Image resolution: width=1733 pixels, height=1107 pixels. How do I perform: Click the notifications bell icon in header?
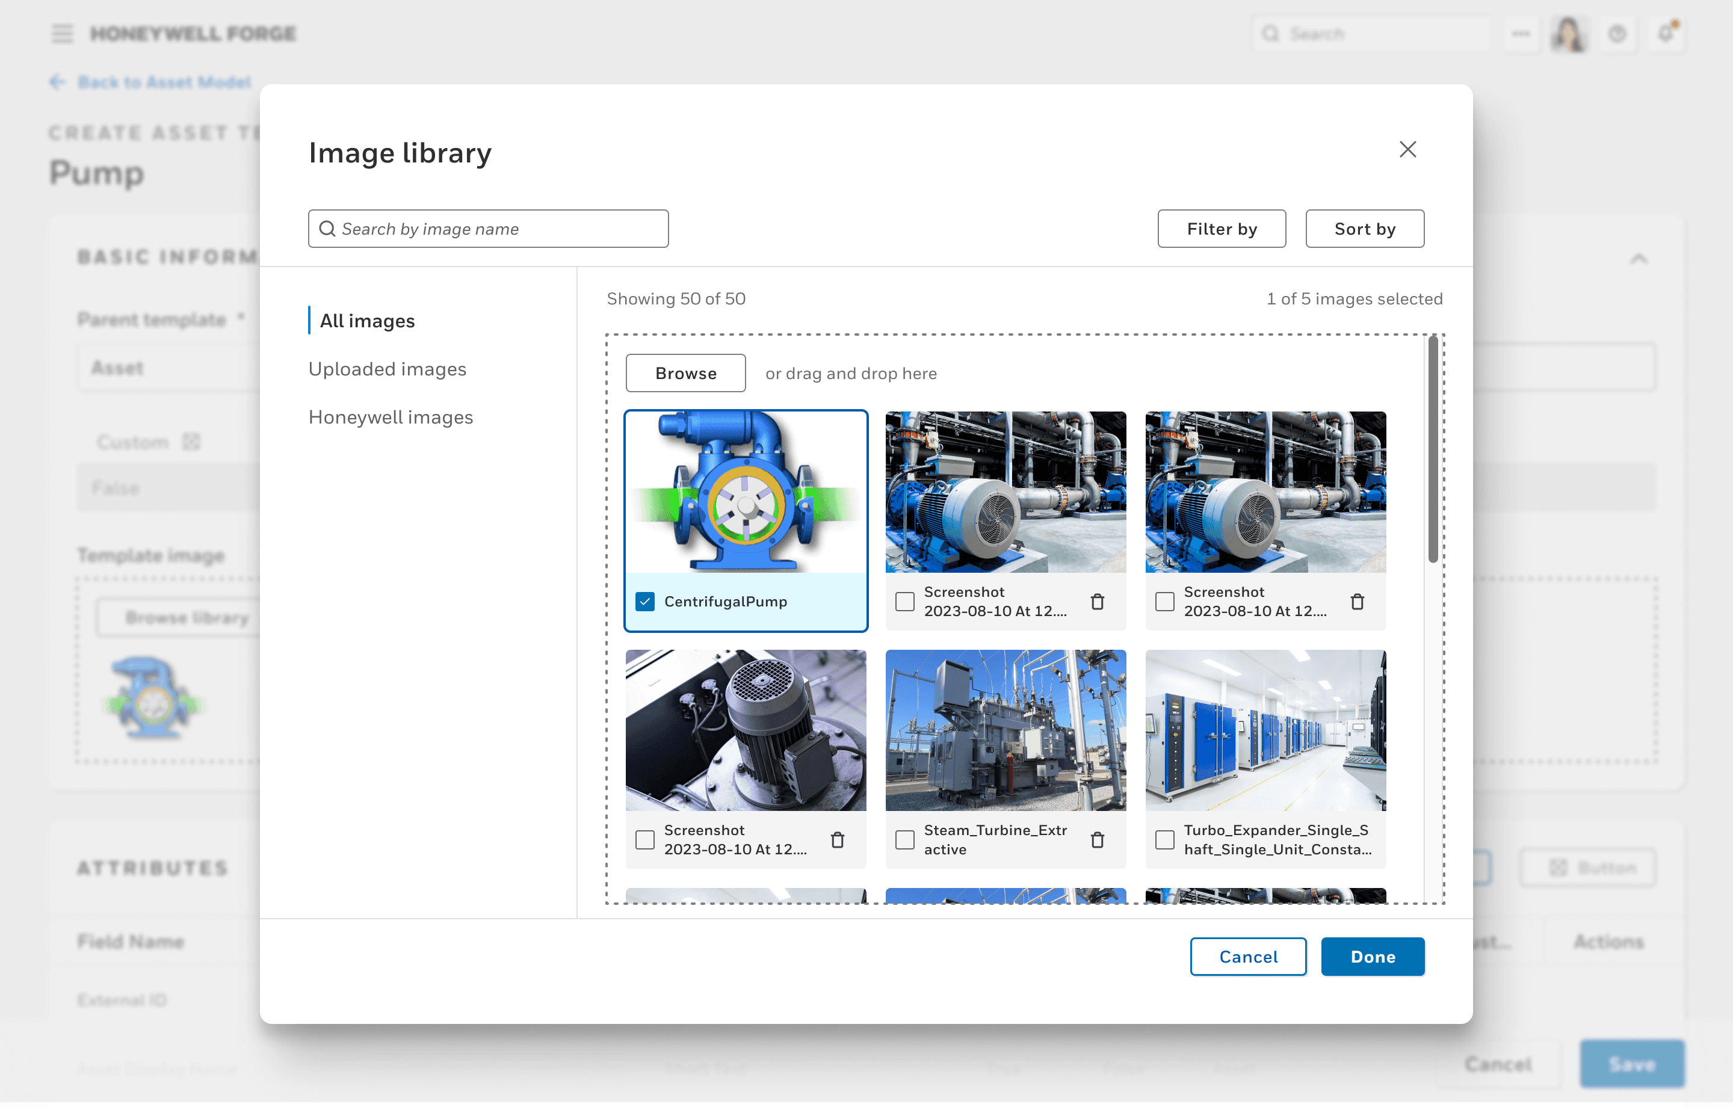(x=1666, y=34)
